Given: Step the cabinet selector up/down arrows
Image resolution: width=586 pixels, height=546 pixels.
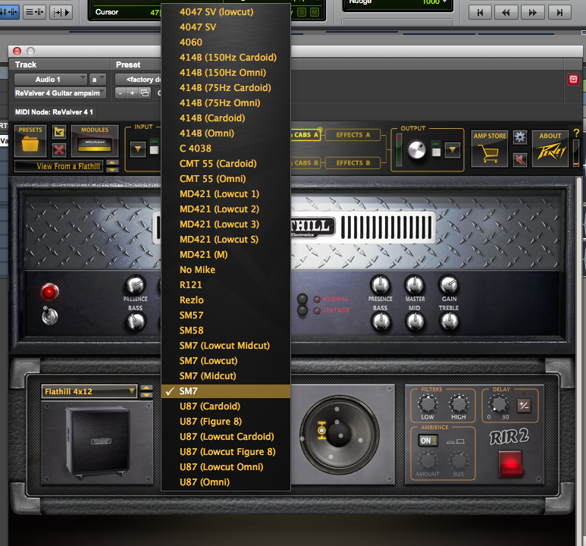Looking at the screenshot, I should [x=146, y=391].
